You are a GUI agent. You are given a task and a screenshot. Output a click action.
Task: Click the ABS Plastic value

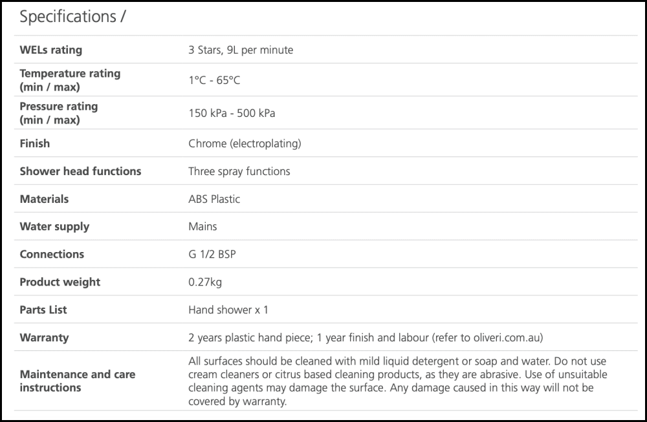pyautogui.click(x=214, y=199)
